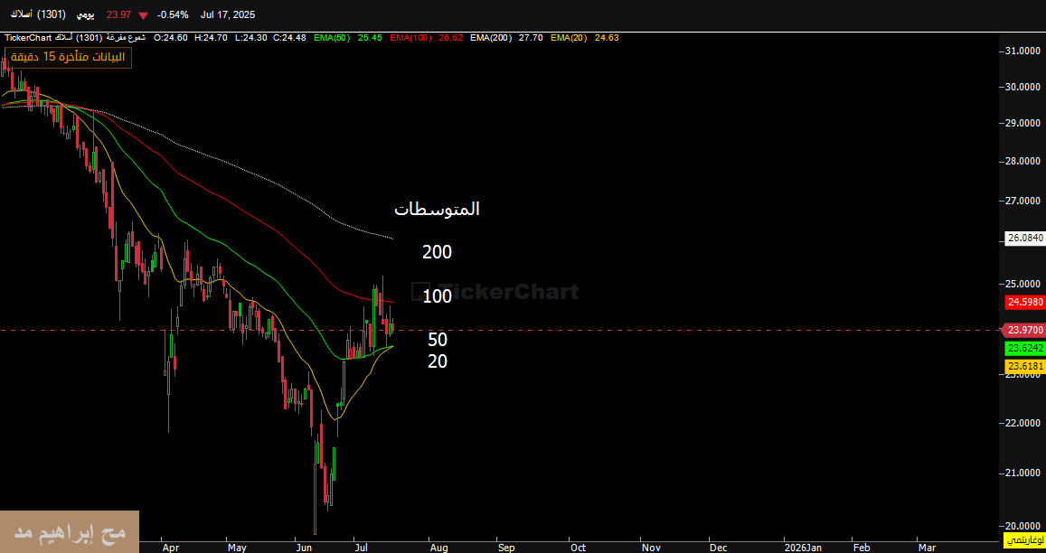Click the green 23.6242 price tag

pyautogui.click(x=1023, y=348)
